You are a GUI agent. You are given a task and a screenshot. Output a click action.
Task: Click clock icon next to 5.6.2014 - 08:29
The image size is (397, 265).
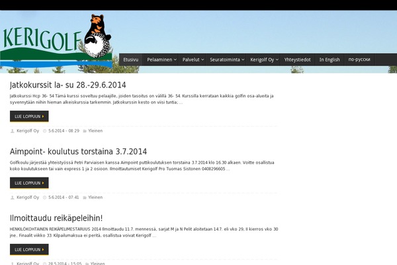(x=44, y=131)
